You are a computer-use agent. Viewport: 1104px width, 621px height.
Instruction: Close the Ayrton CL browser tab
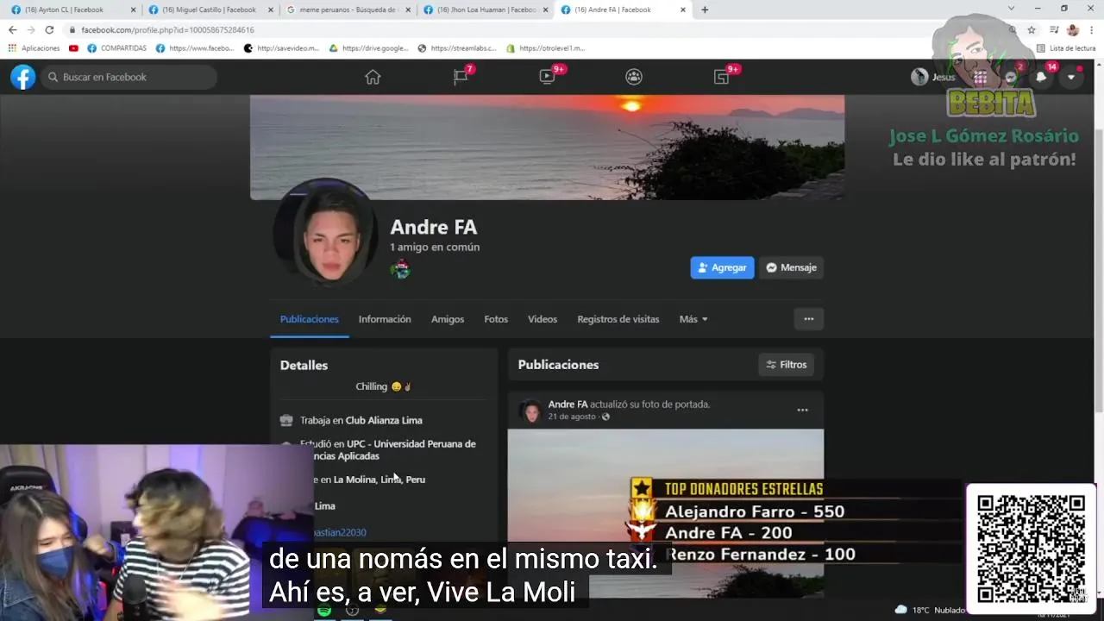click(x=133, y=9)
